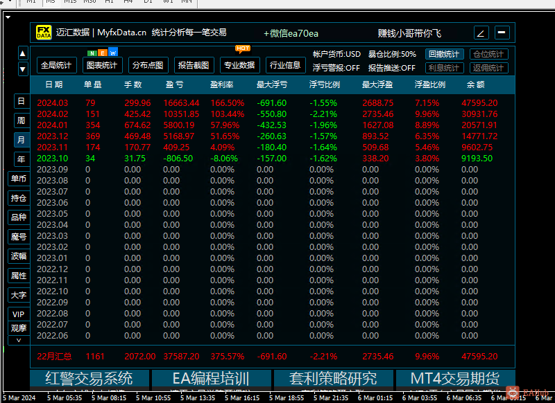Select the 2024.03 row date
This screenshot has width=555, height=403.
(53, 103)
